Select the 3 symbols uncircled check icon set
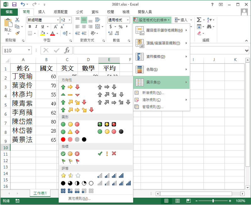Screen dimensions: 251x205 [x=107, y=154]
